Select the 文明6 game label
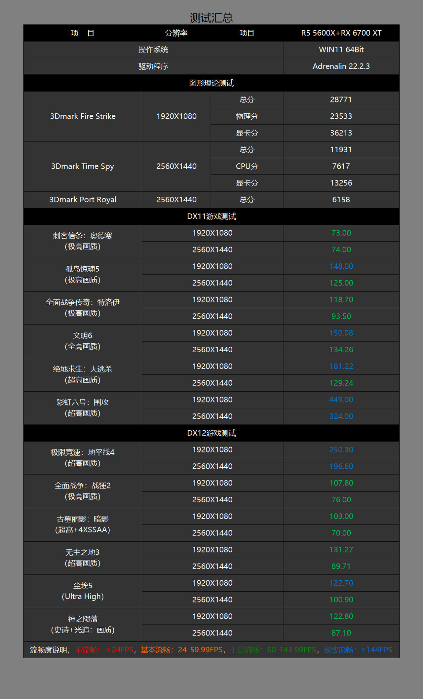The image size is (423, 699). point(83,336)
